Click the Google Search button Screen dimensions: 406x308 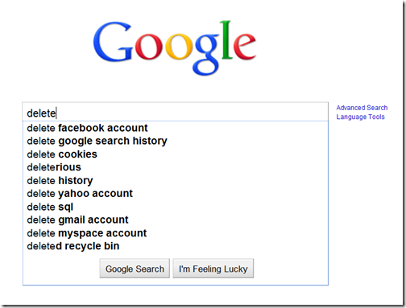tap(135, 269)
